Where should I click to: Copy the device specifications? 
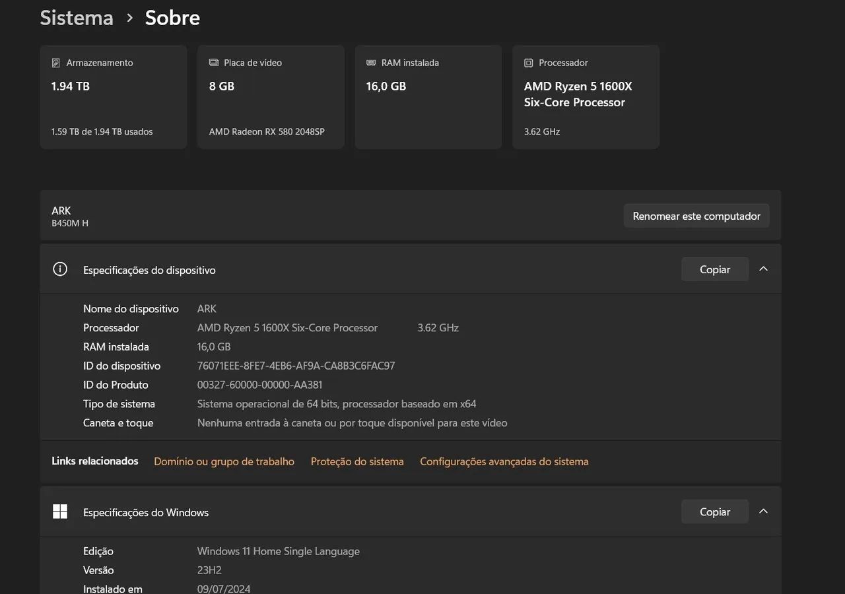715,269
